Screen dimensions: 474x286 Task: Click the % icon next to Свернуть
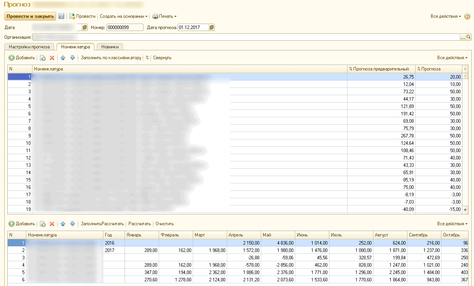(147, 58)
